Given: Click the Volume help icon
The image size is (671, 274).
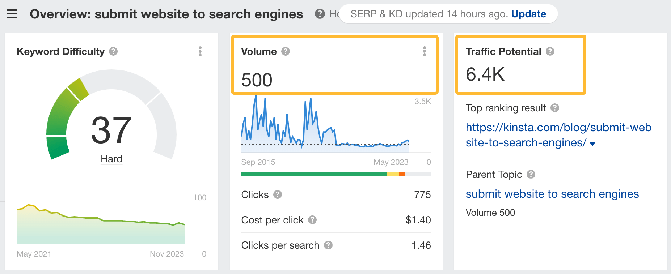Looking at the screenshot, I should point(285,51).
